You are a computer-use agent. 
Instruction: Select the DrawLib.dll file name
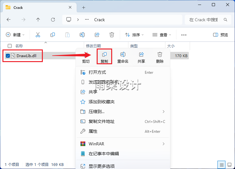26,56
